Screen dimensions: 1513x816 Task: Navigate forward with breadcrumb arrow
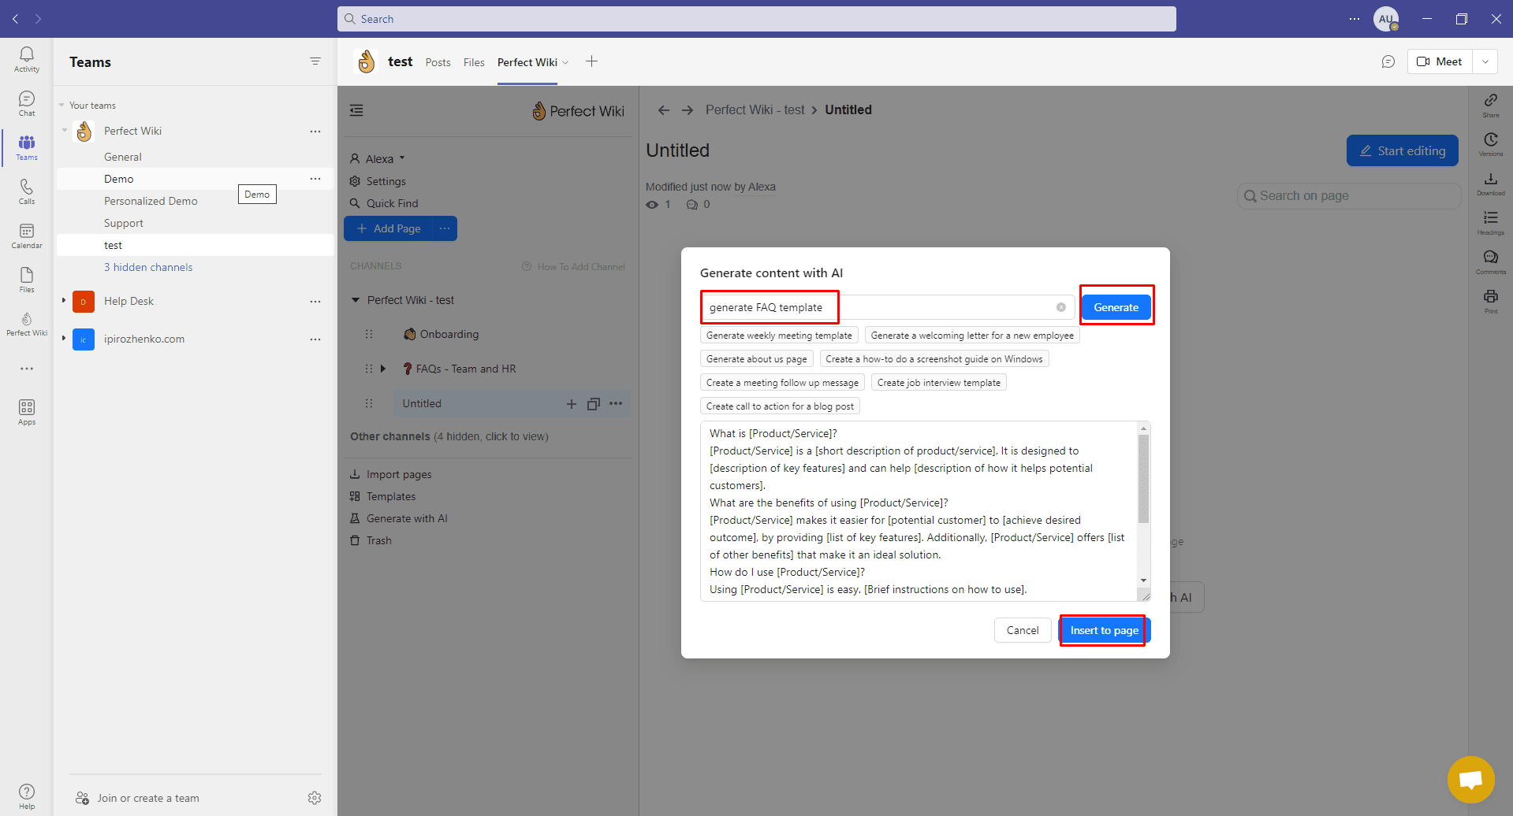tap(688, 110)
